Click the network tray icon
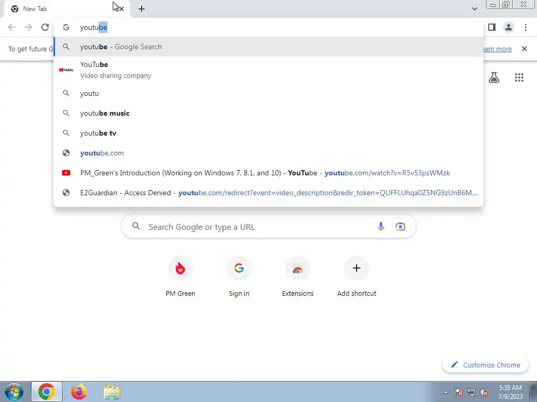The width and height of the screenshot is (537, 402). coord(471,392)
